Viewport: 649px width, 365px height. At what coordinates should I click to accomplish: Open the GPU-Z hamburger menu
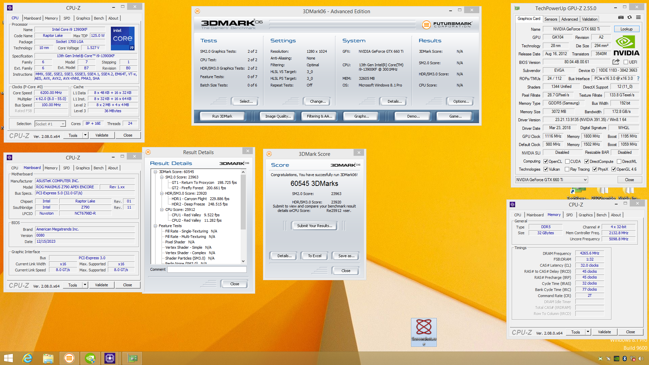(x=638, y=17)
